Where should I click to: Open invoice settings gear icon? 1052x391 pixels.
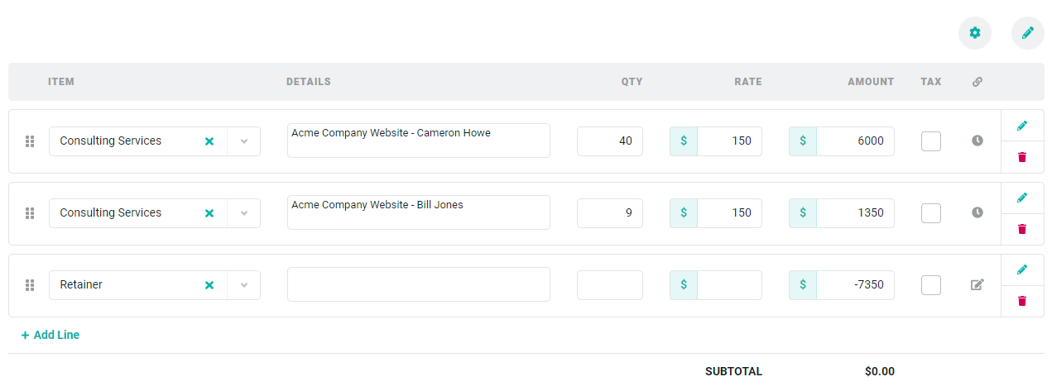tap(975, 33)
